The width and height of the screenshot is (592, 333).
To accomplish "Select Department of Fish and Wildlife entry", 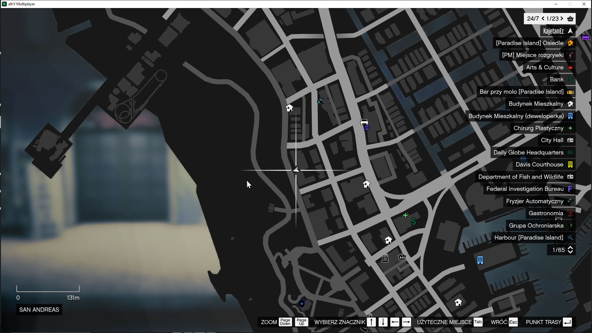I will [525, 177].
